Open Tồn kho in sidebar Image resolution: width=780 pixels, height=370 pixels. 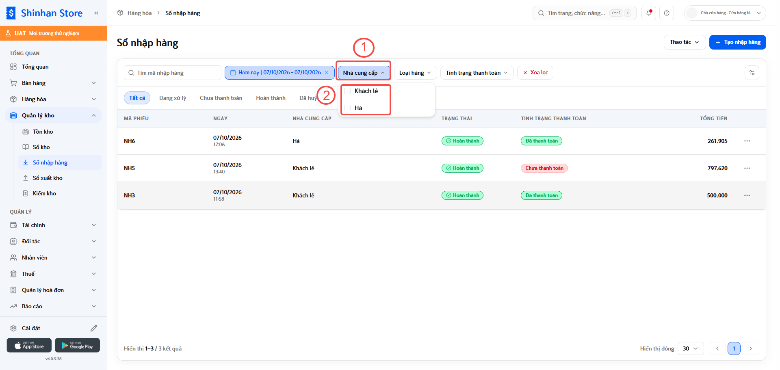coord(60,132)
